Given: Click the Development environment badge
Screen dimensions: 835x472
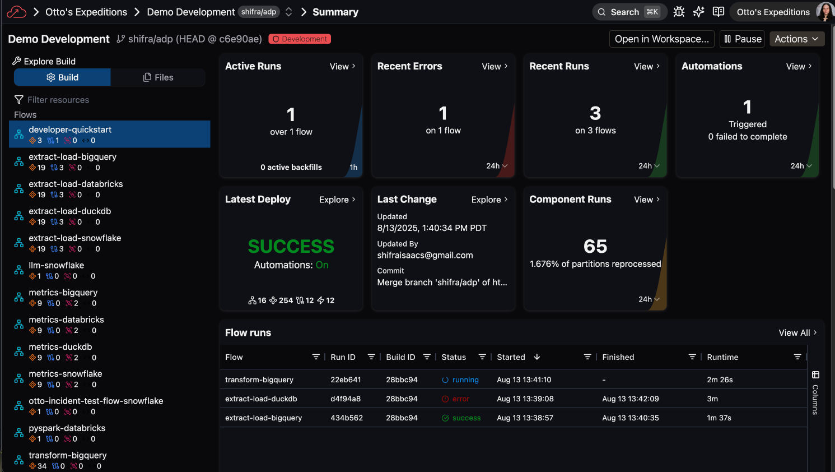Looking at the screenshot, I should [x=300, y=39].
